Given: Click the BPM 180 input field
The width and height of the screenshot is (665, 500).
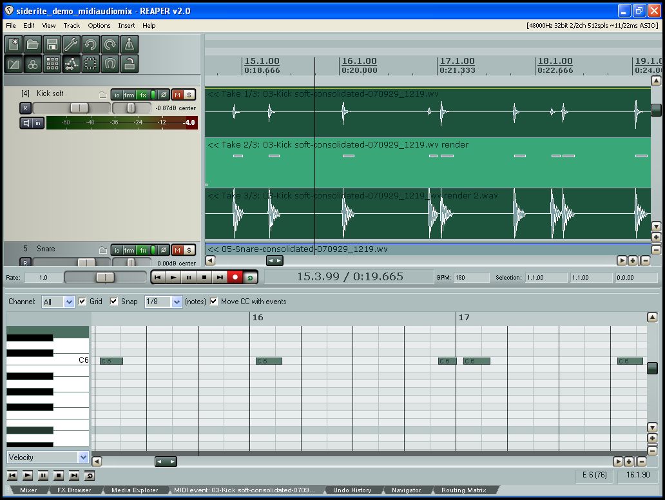Looking at the screenshot, I should click(x=472, y=278).
